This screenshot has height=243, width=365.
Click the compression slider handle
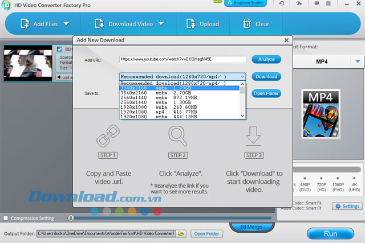click(71, 218)
